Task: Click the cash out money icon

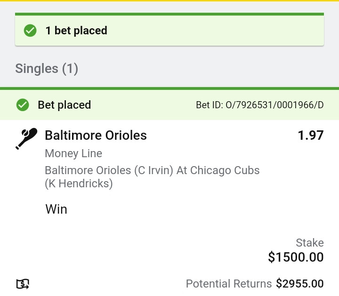Action: point(23,284)
